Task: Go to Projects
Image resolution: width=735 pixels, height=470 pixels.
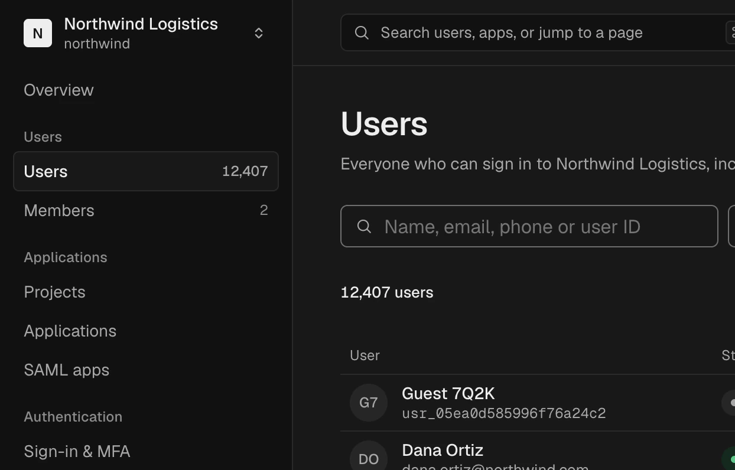Action: click(54, 292)
